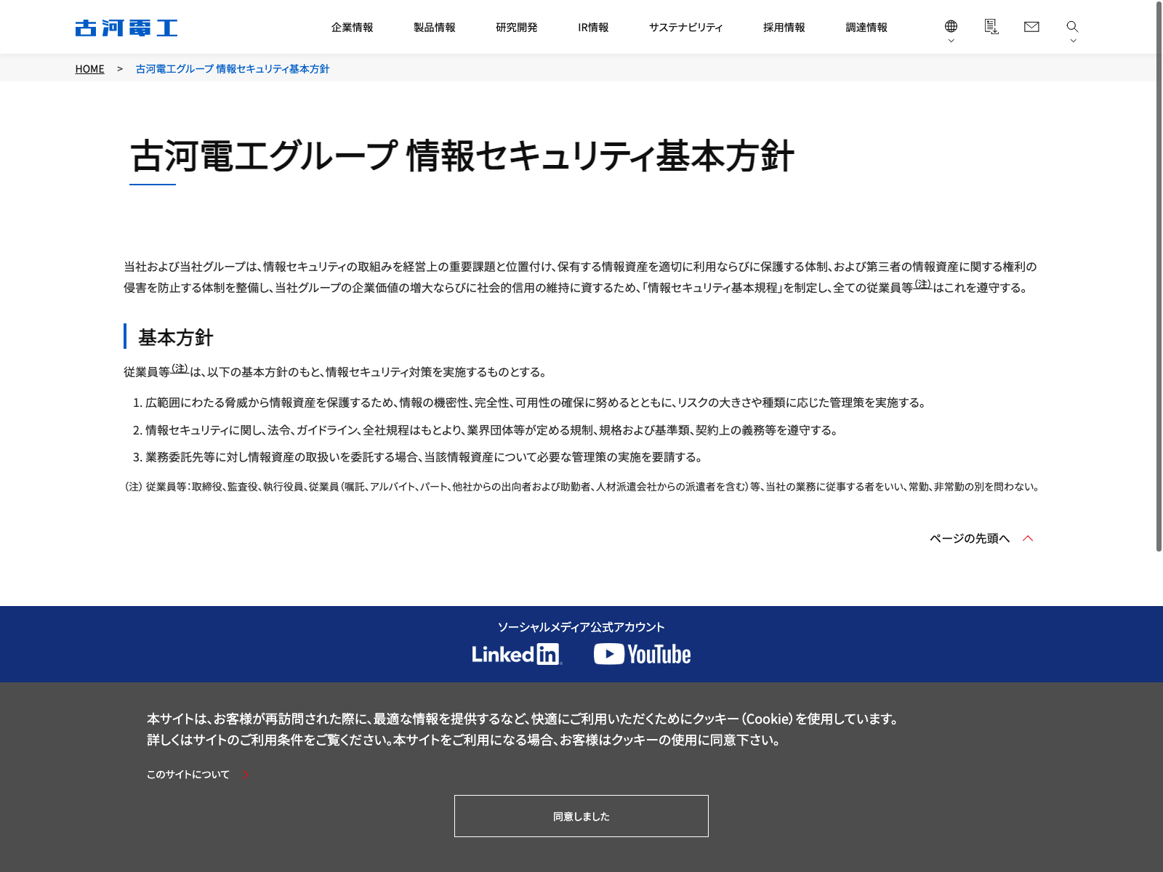
Task: Expand the chevron below the search icon
Action: coord(1073,41)
